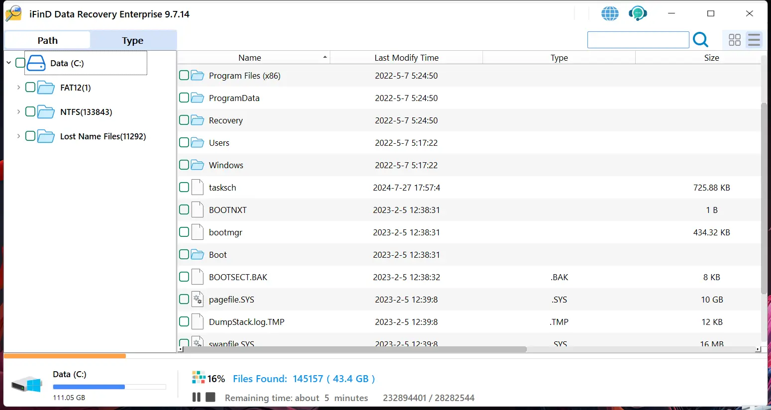771x410 pixels.
Task: Click the vertical scrollbar thumb
Action: (x=764, y=198)
